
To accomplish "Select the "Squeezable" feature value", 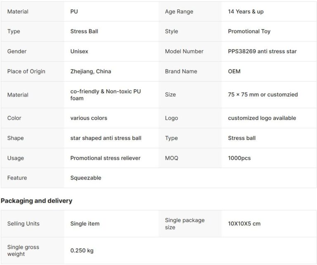I will pos(85,178).
